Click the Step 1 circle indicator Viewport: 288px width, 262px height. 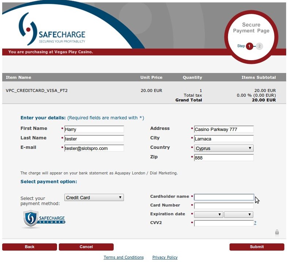pyautogui.click(x=250, y=46)
